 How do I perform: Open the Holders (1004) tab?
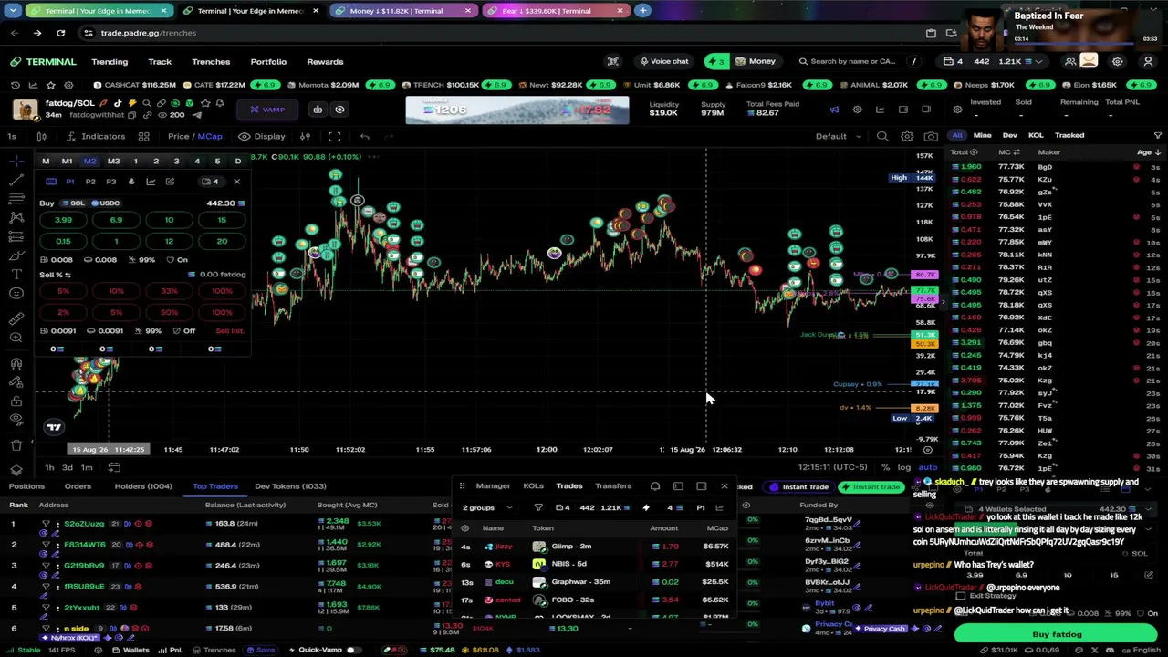[x=142, y=486]
